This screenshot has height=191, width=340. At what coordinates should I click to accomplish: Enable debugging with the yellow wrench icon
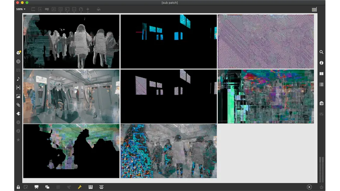(80, 187)
